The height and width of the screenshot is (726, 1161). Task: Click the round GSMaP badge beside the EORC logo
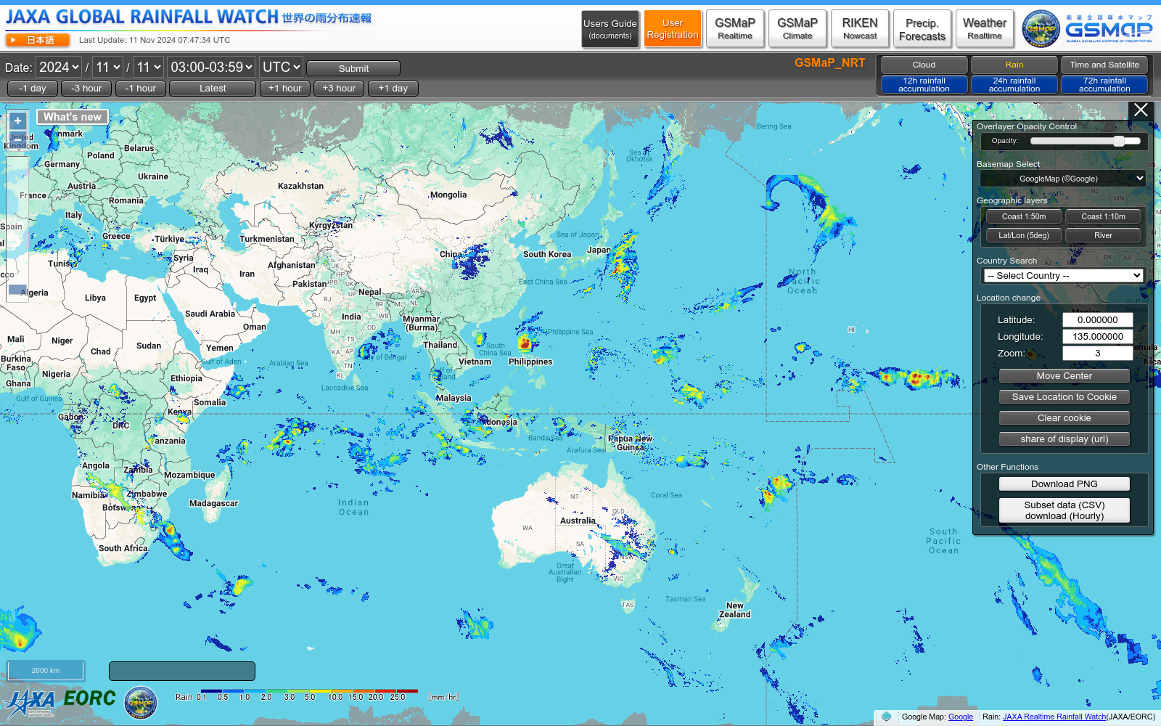[x=141, y=703]
